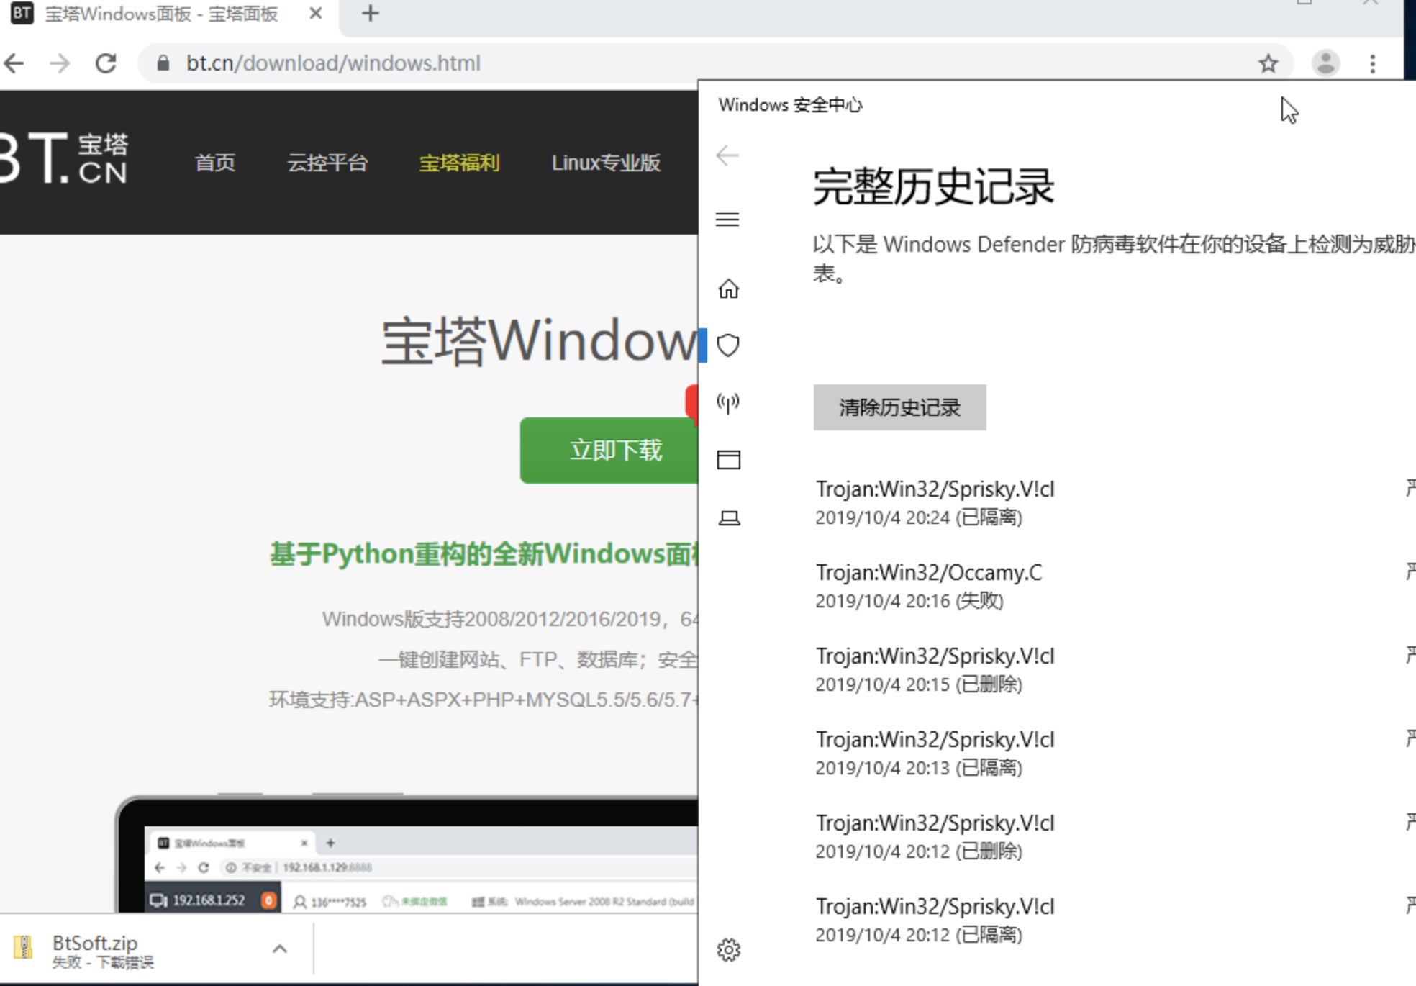The width and height of the screenshot is (1416, 986).
Task: Click the 完整历史记录 heading
Action: coord(933,187)
